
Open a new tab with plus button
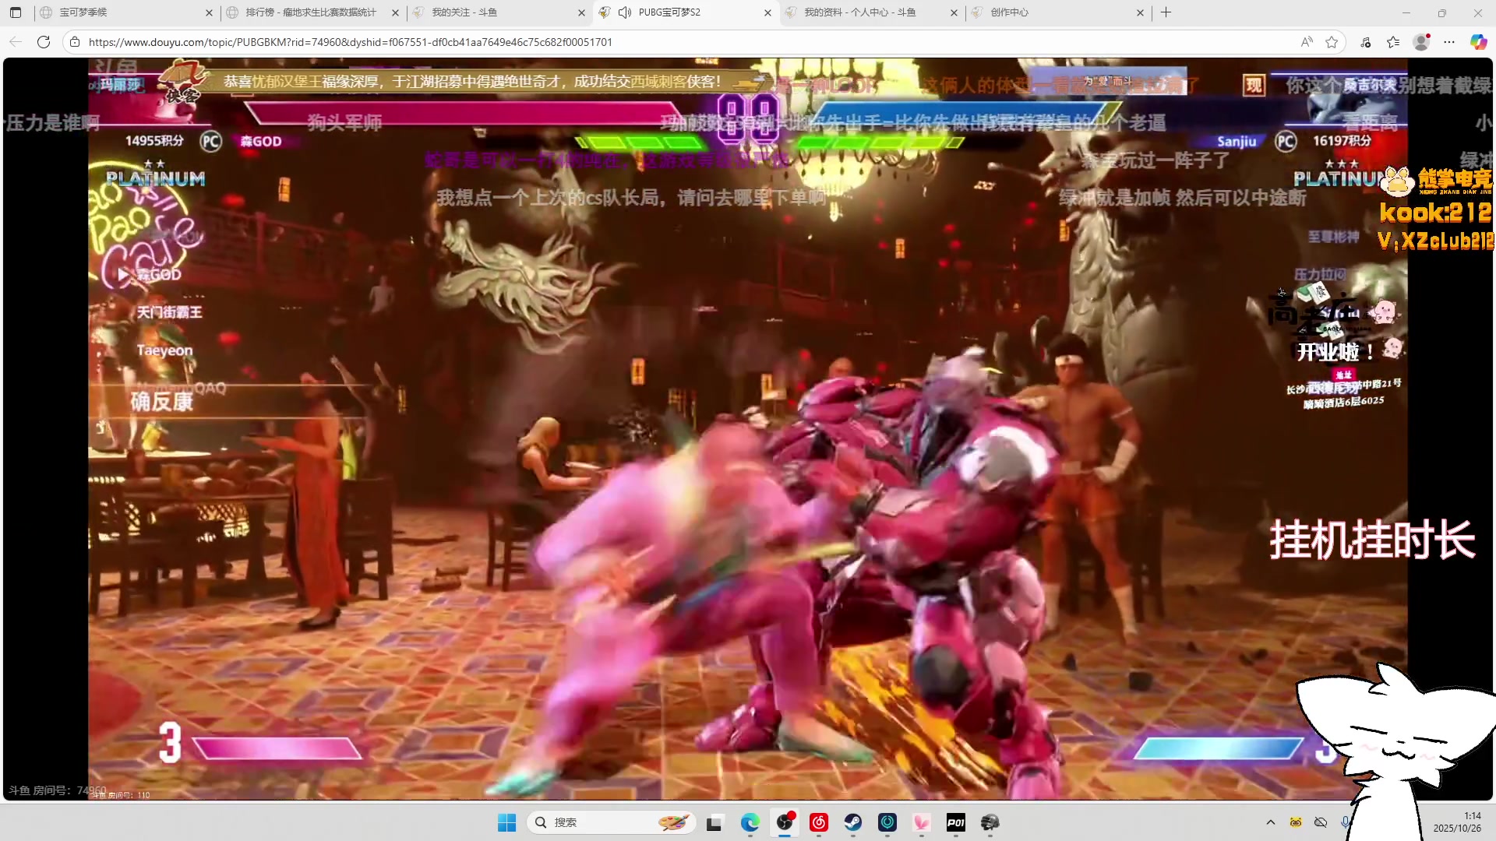pyautogui.click(x=1166, y=12)
